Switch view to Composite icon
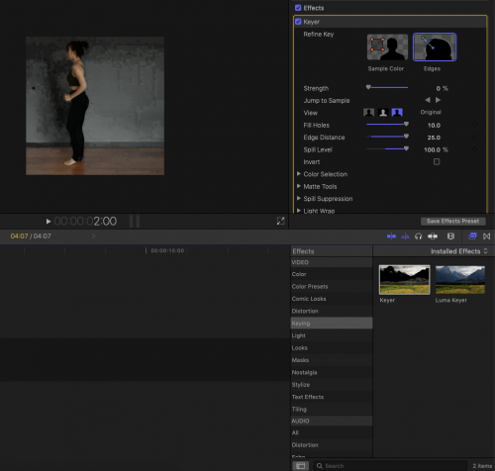495x471 pixels. pos(368,113)
